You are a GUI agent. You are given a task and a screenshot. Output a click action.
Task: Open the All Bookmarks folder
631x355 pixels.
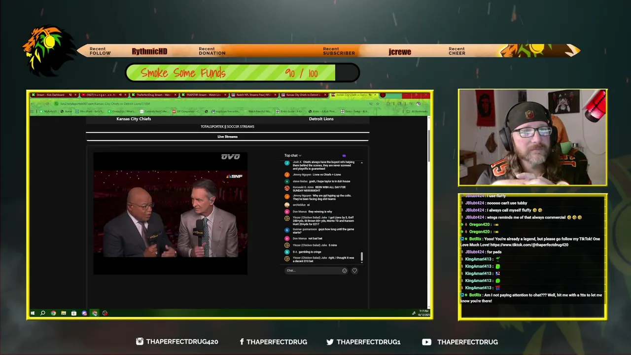pos(416,111)
